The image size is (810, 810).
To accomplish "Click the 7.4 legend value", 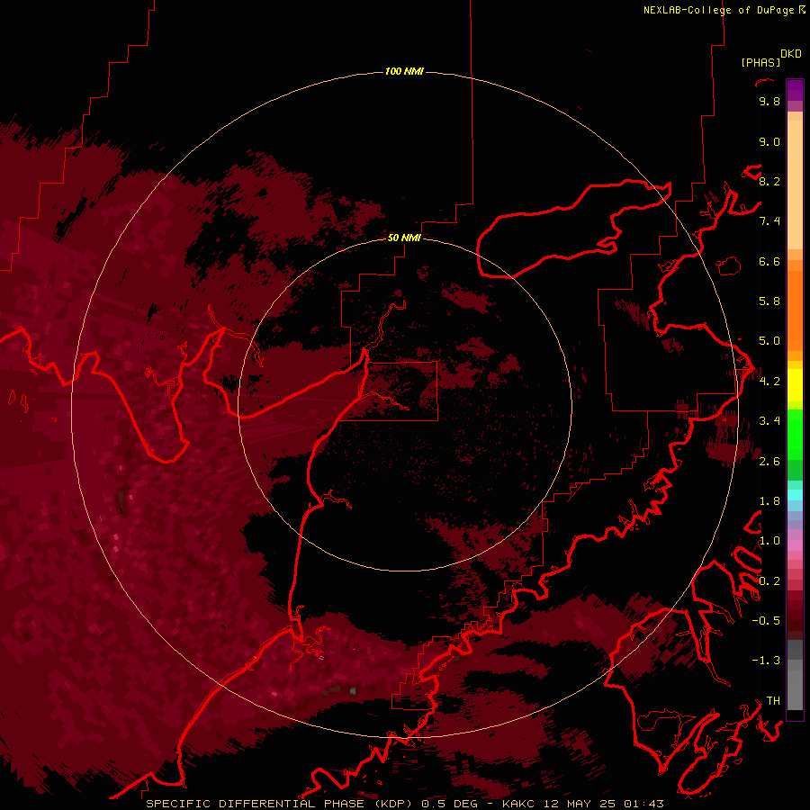I will click(769, 221).
